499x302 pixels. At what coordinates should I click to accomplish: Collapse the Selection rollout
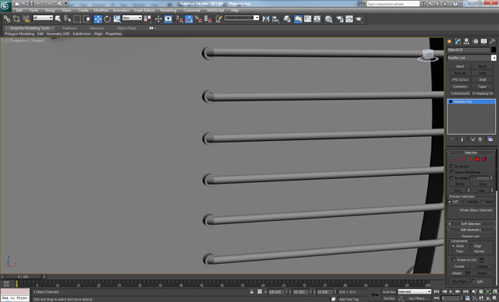coord(471,153)
